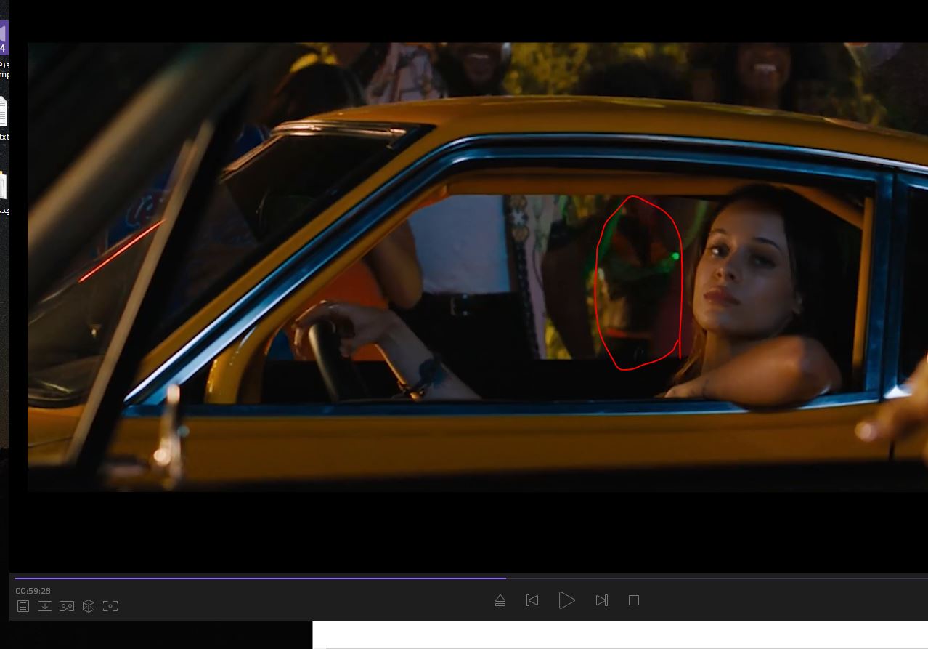
Task: Skip to the next track
Action: point(601,600)
